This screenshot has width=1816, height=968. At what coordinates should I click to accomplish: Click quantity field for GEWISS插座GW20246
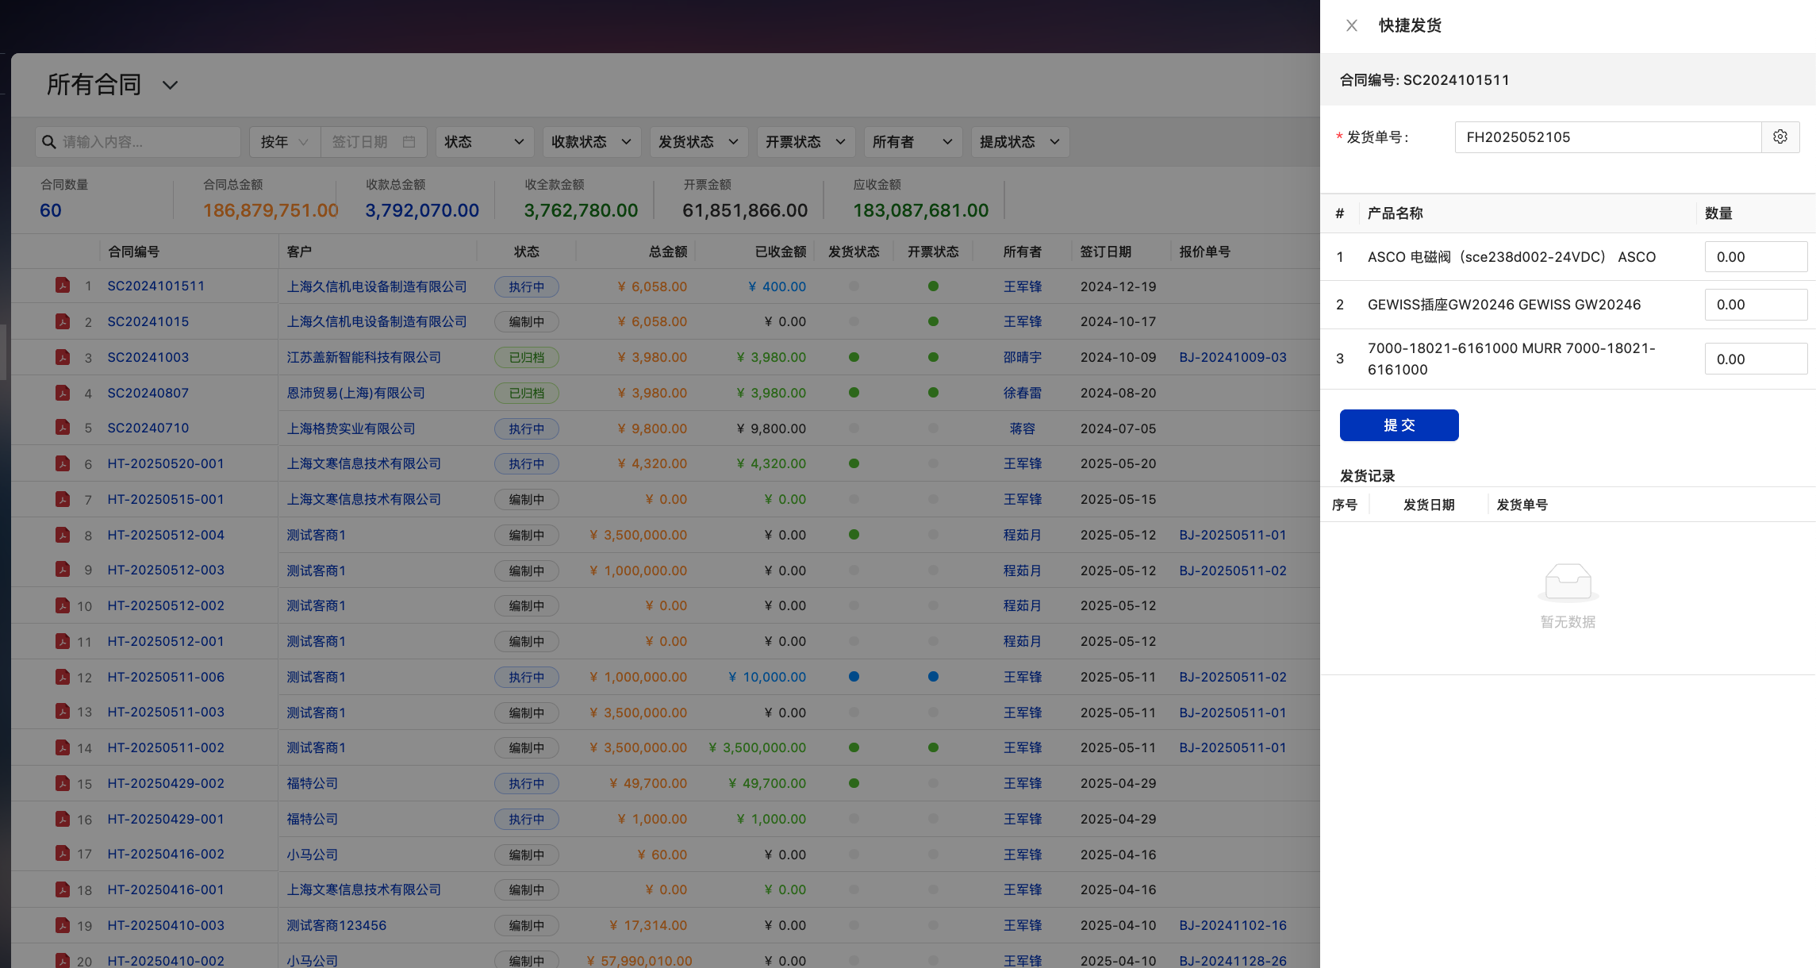pyautogui.click(x=1756, y=305)
